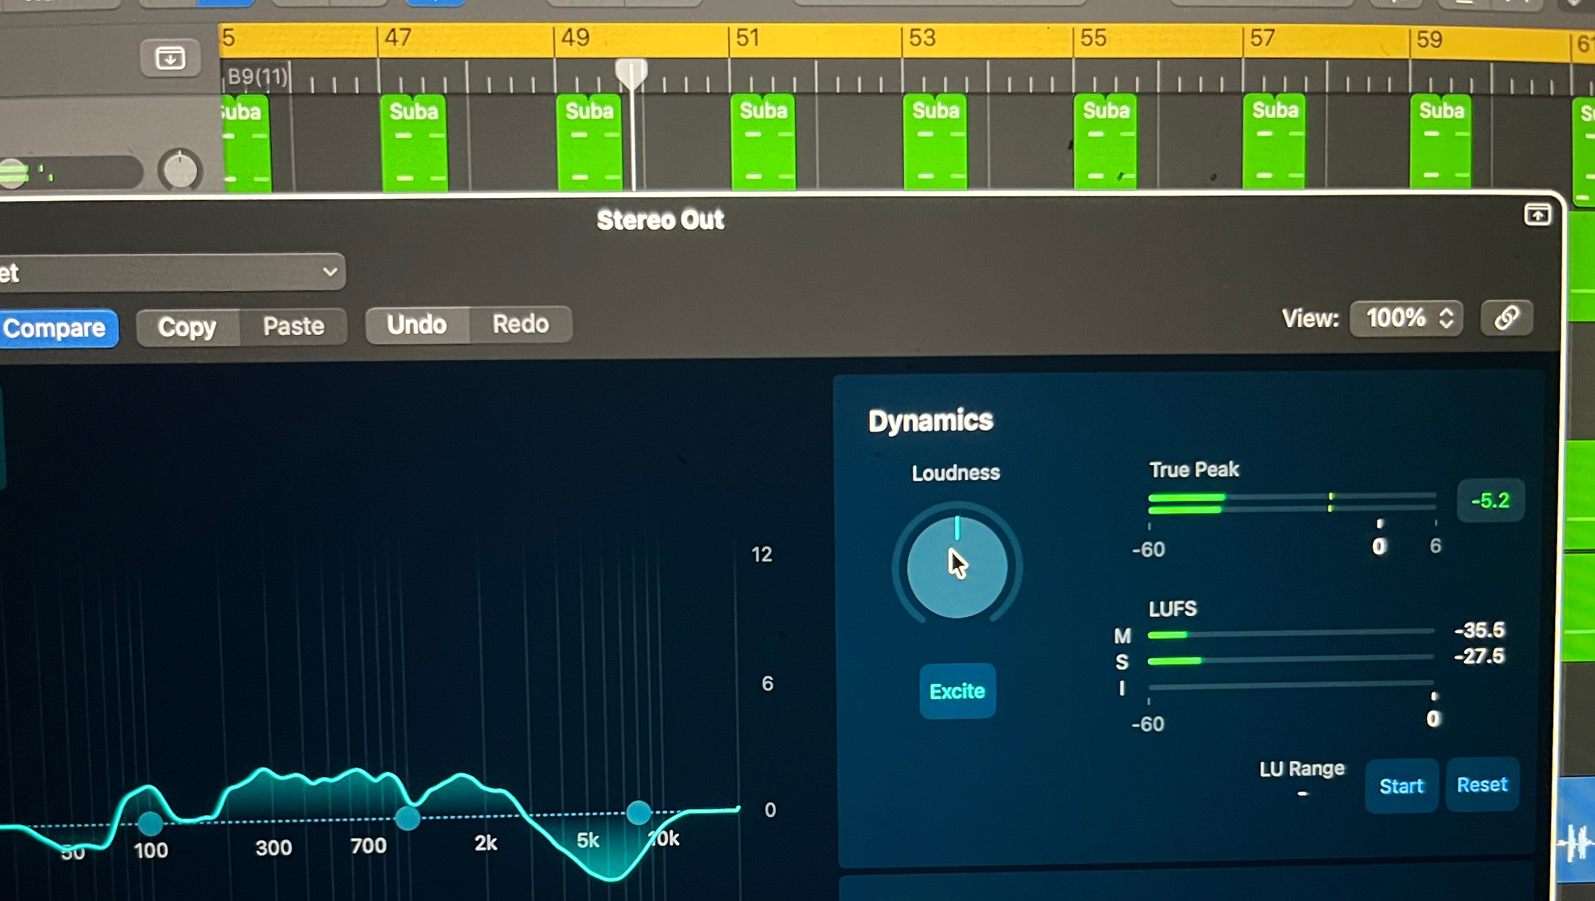Click the B9(11) chord label

[x=258, y=77]
